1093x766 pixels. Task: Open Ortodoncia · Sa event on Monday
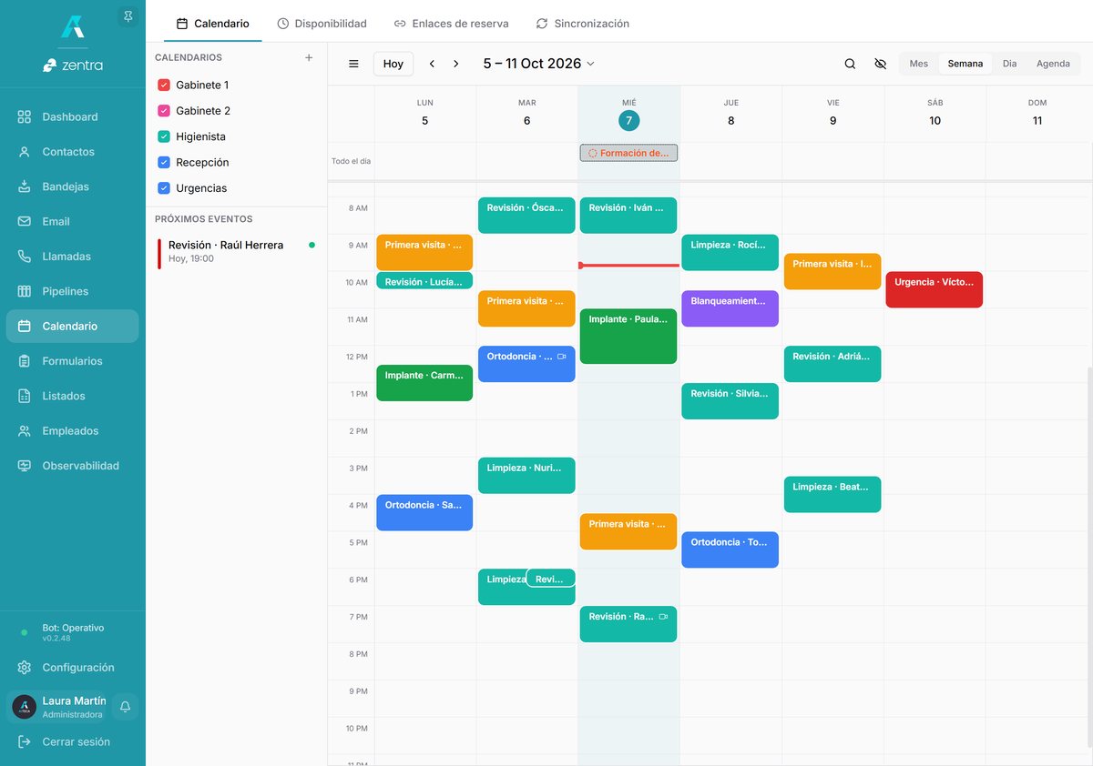point(424,512)
